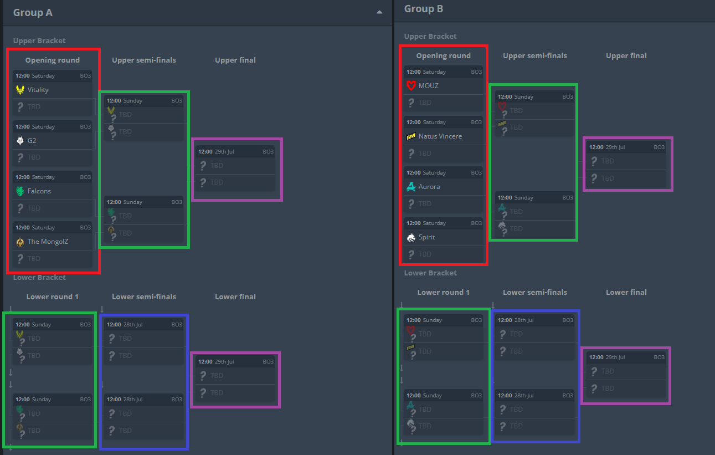
Task: Click The MongolZ team logo icon
Action: [x=20, y=242]
